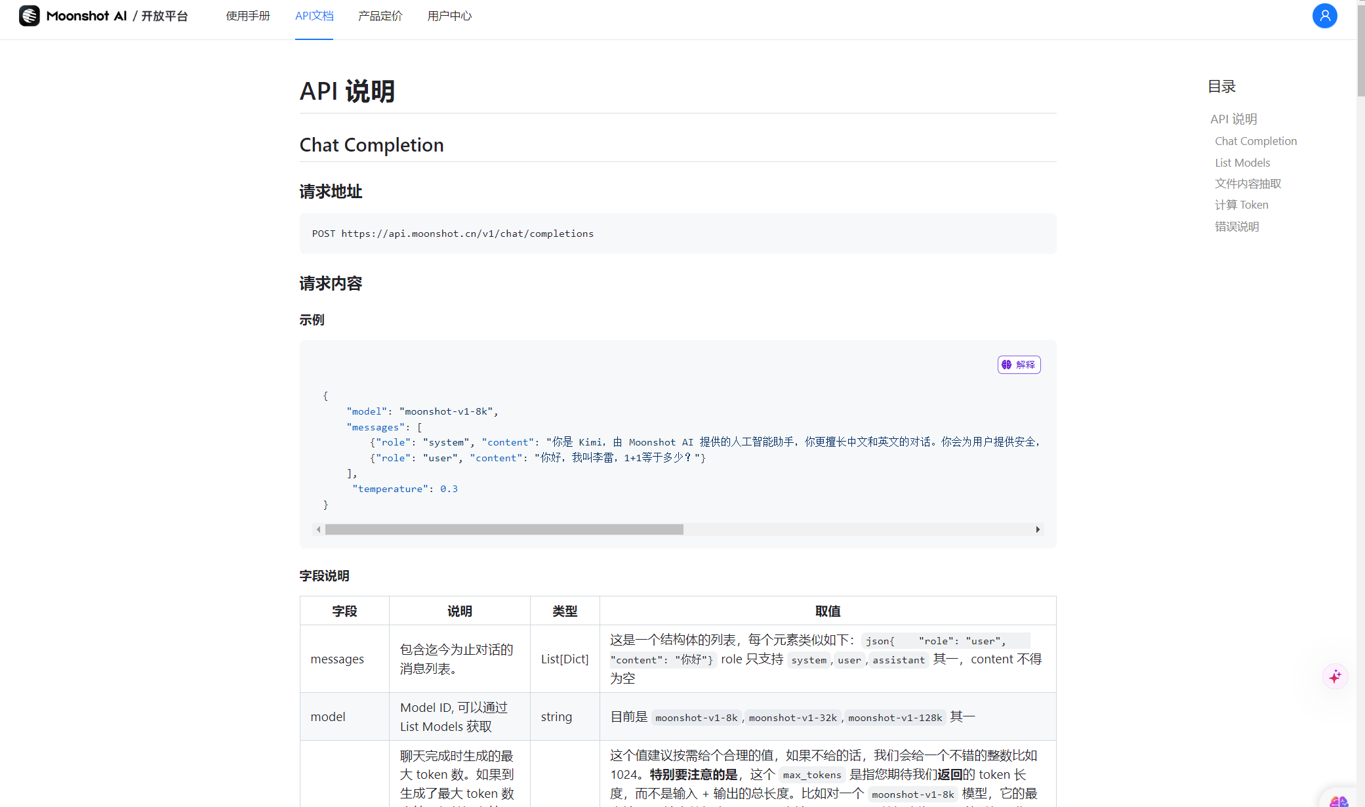
Task: Select the API文档 tab
Action: [x=314, y=16]
